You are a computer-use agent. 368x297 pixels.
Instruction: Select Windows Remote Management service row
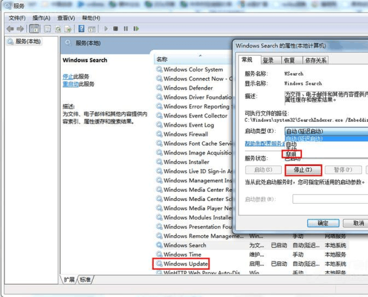coord(251,236)
